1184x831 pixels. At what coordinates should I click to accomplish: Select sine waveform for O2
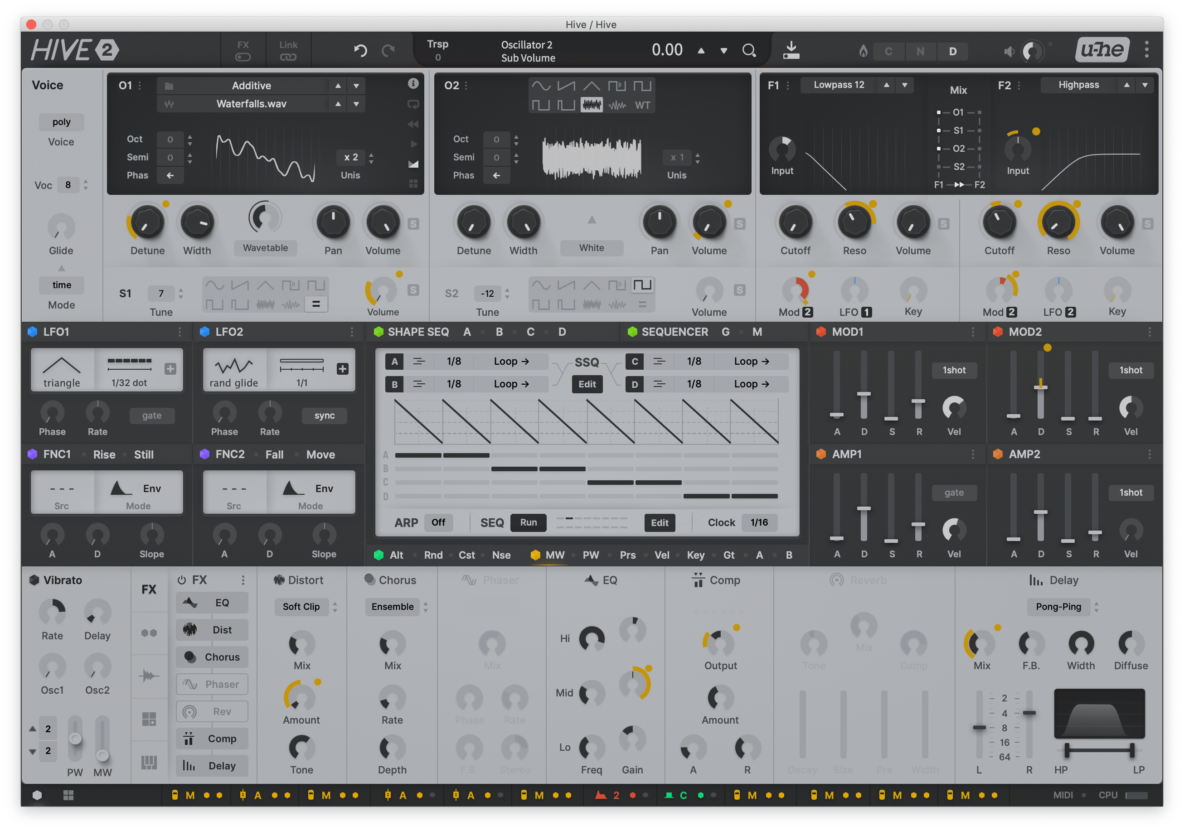coord(541,86)
